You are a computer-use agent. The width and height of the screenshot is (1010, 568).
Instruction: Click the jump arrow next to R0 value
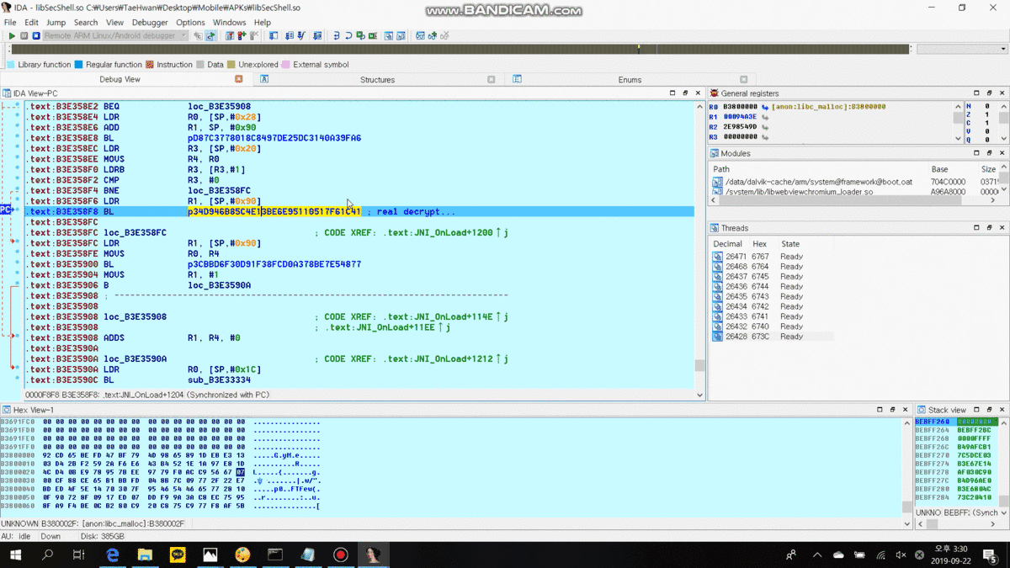pos(765,107)
